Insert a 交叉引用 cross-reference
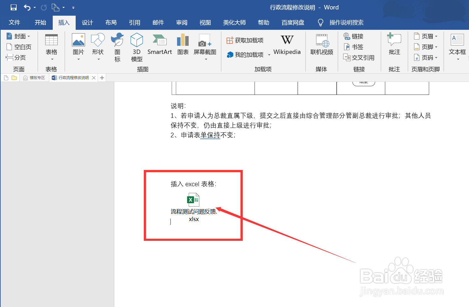The height and width of the screenshot is (307, 469). coord(359,58)
